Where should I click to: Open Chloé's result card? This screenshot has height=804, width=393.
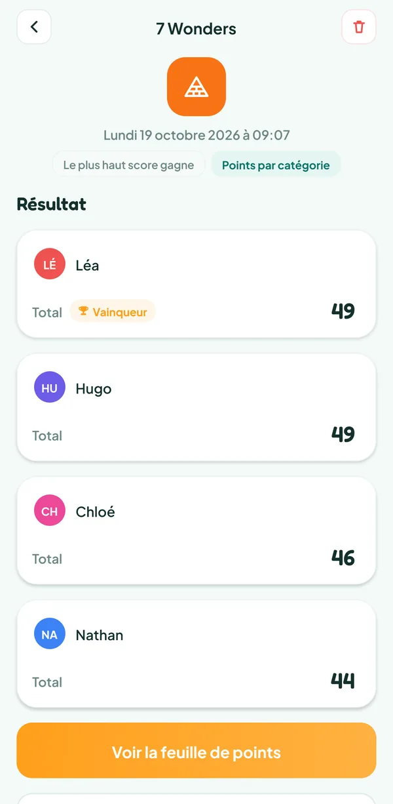pos(196,531)
